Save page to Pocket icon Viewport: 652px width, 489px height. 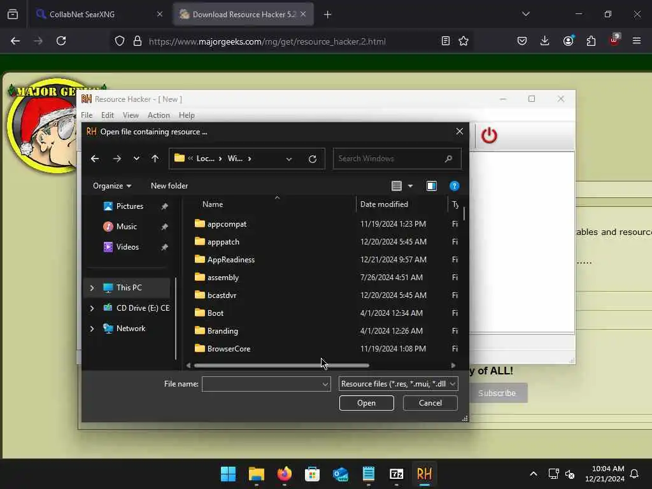[522, 41]
